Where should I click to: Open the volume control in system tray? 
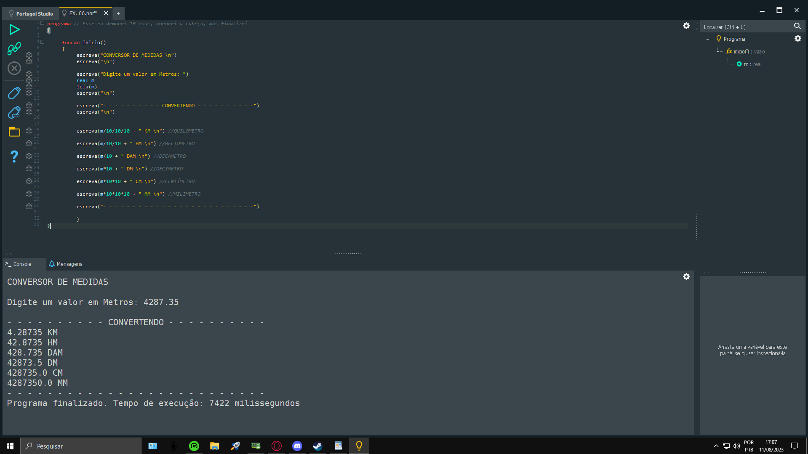[736, 446]
